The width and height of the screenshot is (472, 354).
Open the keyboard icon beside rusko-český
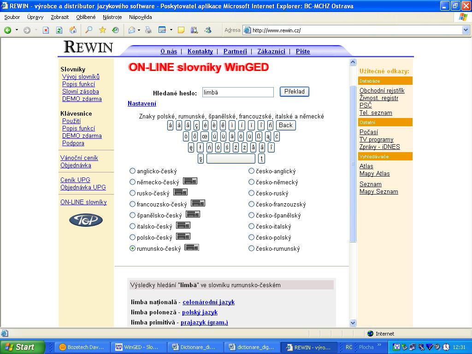[x=180, y=192]
